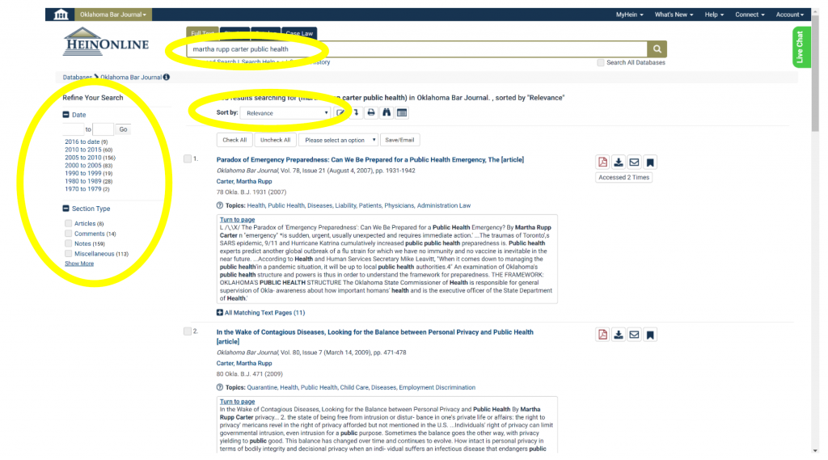Collapse the Date refine section

[66, 115]
